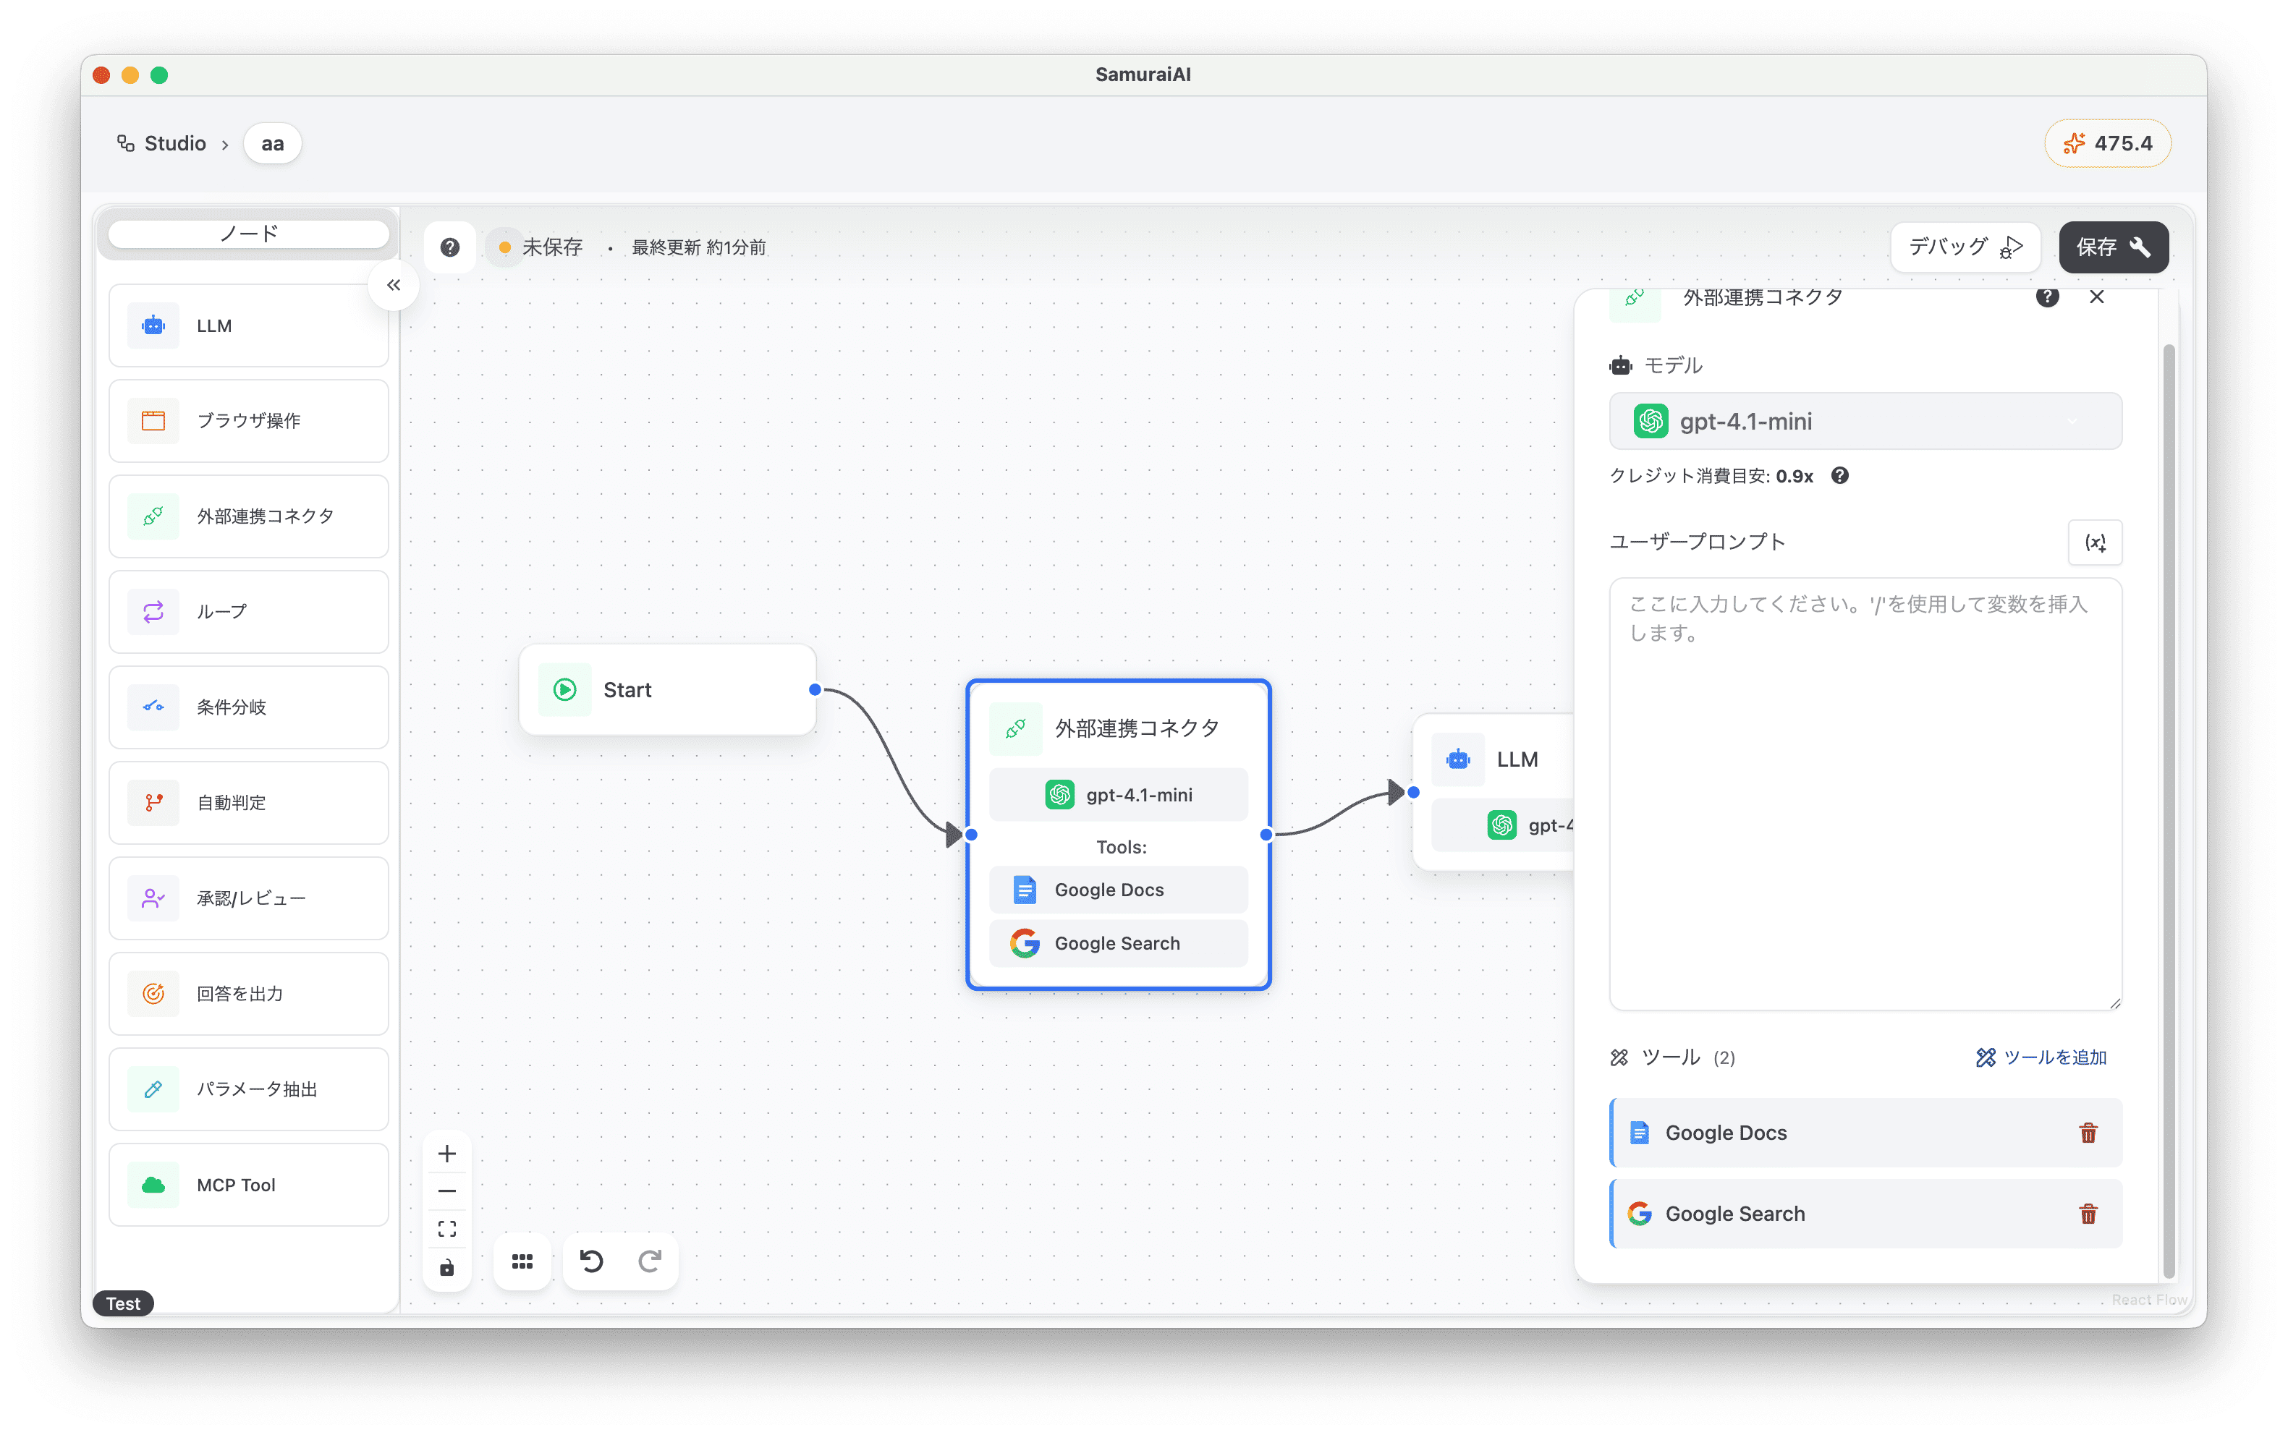Select the ノード tab
The height and width of the screenshot is (1435, 2288).
coord(249,234)
